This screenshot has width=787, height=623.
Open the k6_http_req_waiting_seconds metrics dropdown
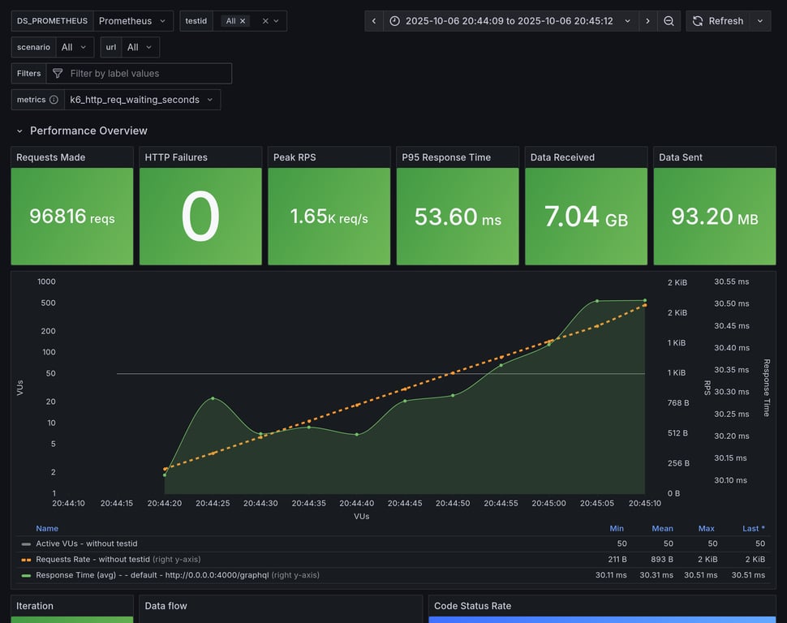[142, 100]
